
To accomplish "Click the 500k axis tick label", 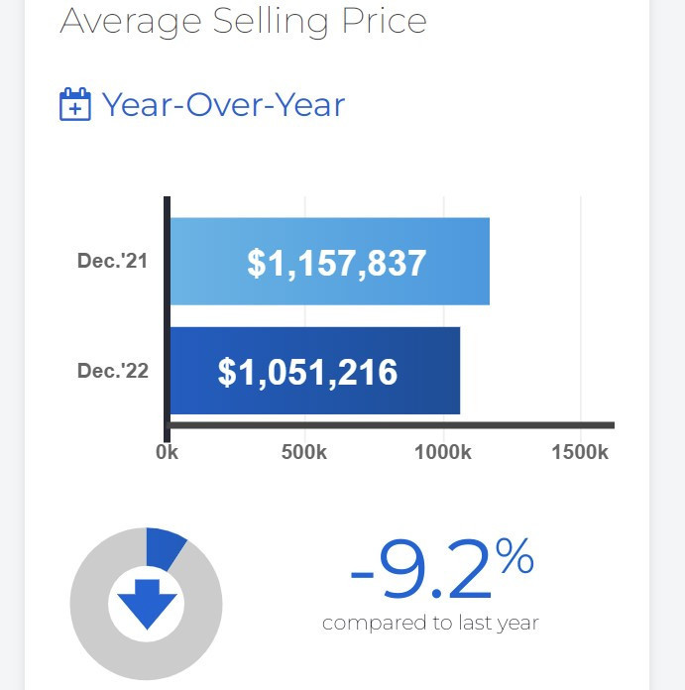I will pyautogui.click(x=304, y=453).
